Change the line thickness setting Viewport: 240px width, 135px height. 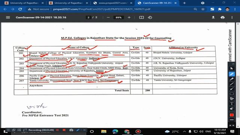tap(232, 120)
